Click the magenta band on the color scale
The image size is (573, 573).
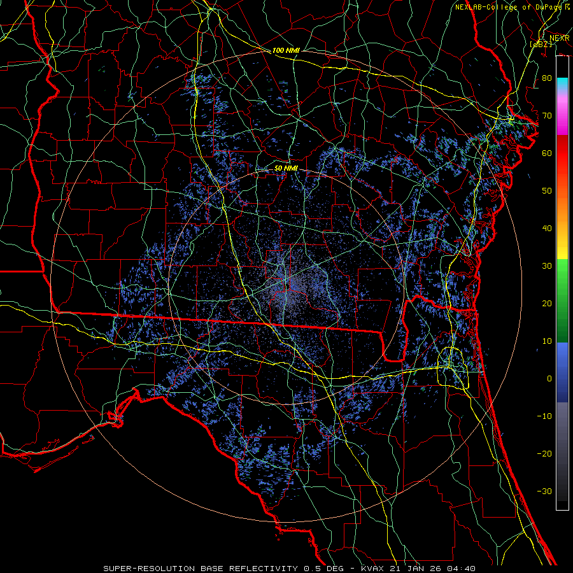point(562,114)
